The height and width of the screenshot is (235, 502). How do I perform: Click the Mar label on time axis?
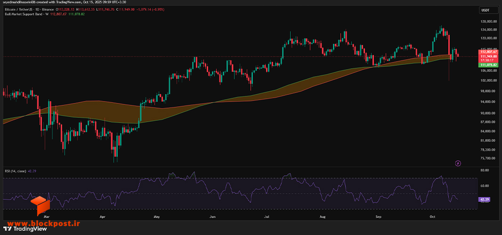pos(47,217)
